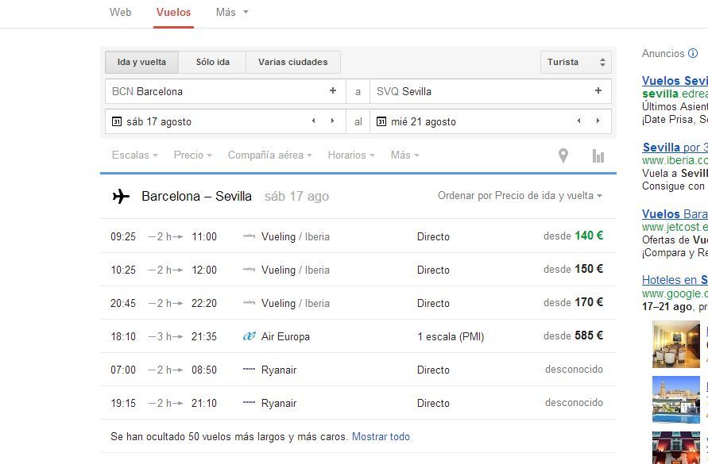This screenshot has height=464, width=708.
Task: Show the map view pin icon
Action: pyautogui.click(x=563, y=155)
